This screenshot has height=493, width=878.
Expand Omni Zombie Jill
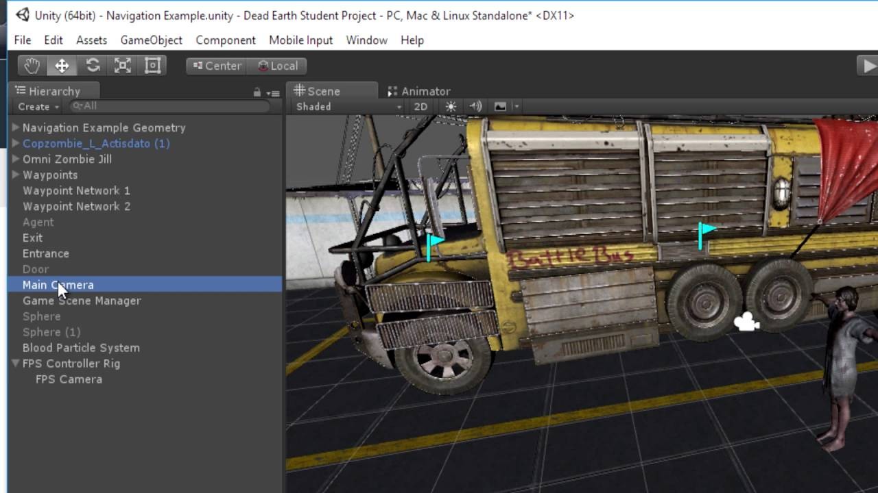pos(15,159)
